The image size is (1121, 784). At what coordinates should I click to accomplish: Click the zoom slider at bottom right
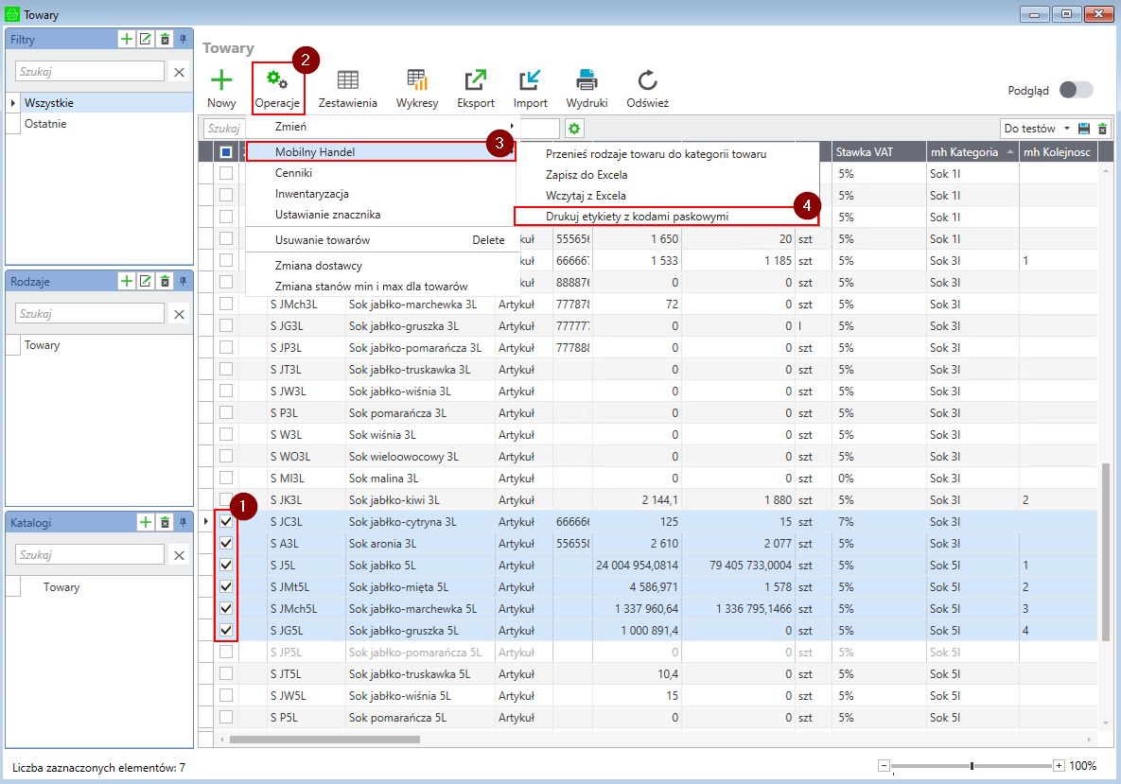tap(971, 765)
